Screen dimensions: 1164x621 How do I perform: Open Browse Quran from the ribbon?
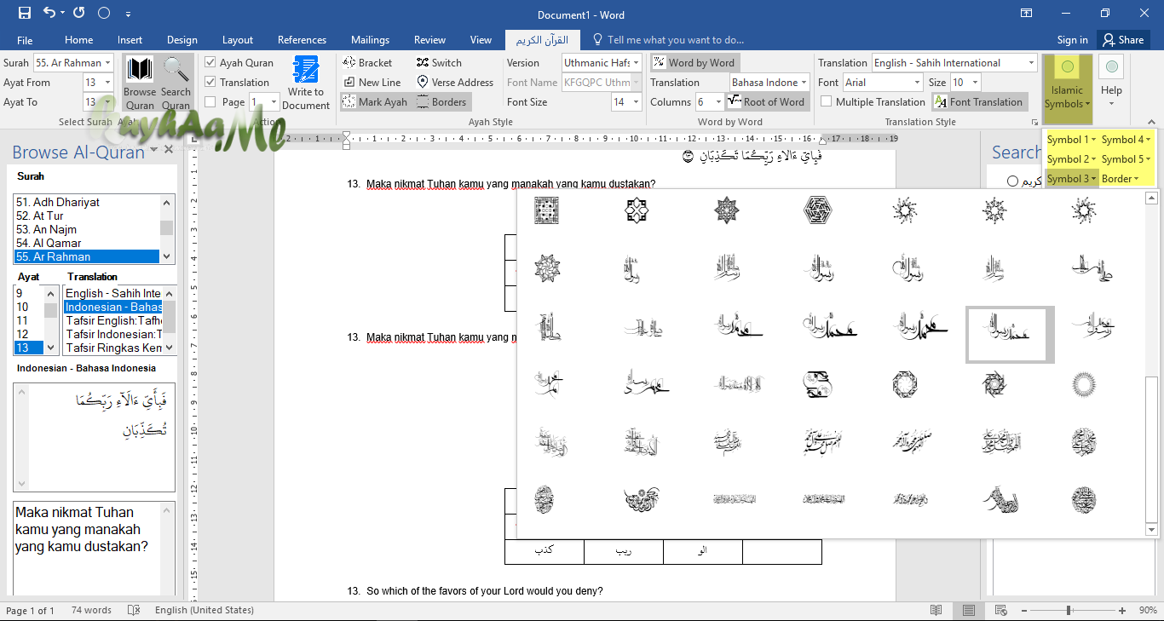(140, 83)
